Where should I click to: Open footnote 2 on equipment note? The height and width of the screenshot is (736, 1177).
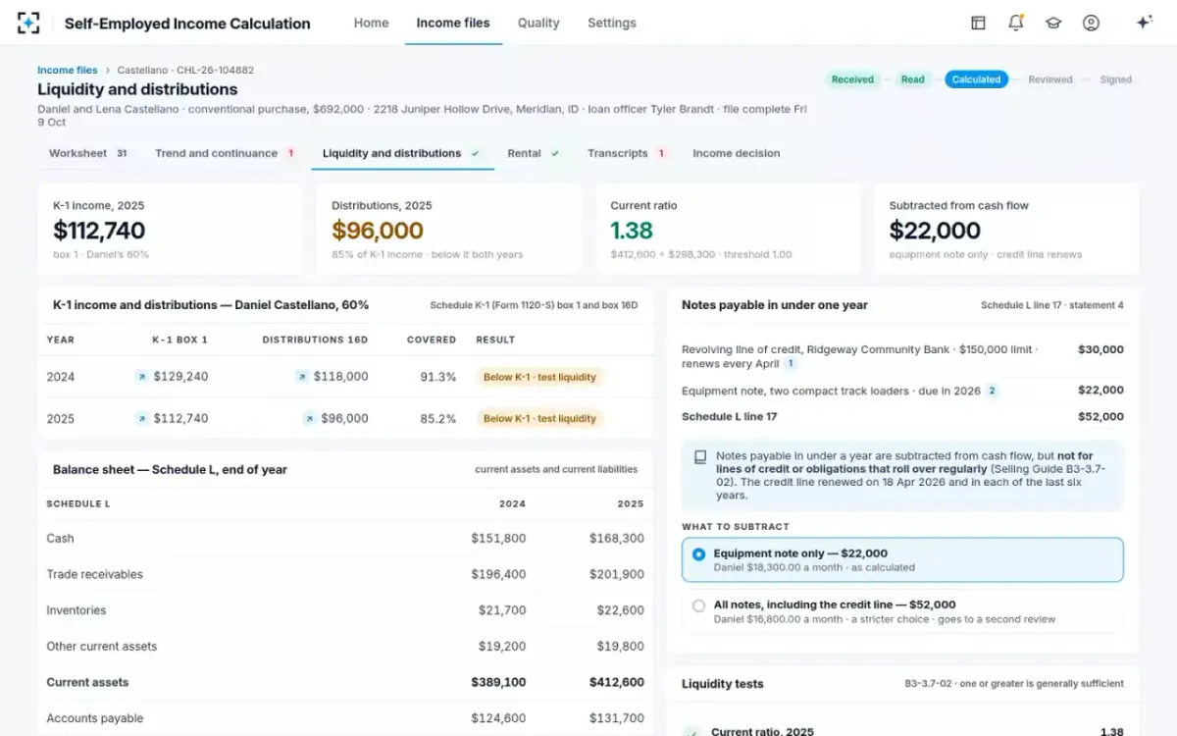click(x=992, y=391)
